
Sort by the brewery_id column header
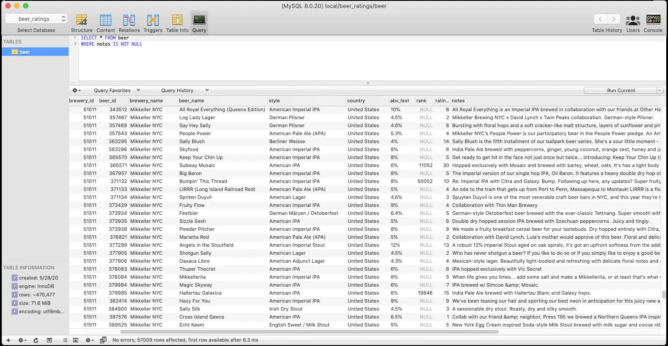82,101
